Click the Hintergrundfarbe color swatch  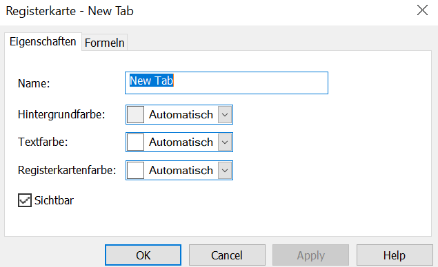[x=135, y=114]
